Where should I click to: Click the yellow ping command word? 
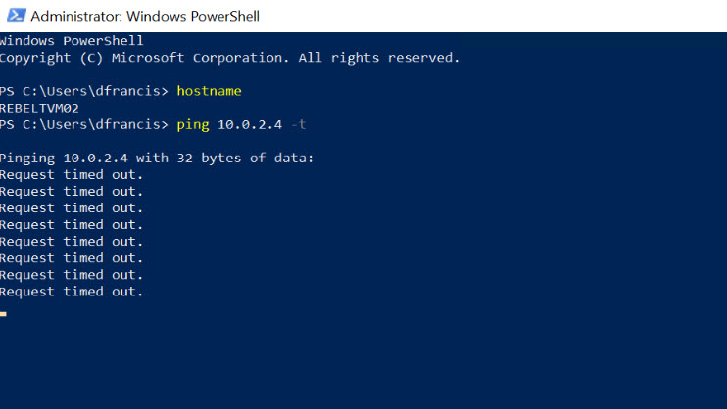coord(193,125)
